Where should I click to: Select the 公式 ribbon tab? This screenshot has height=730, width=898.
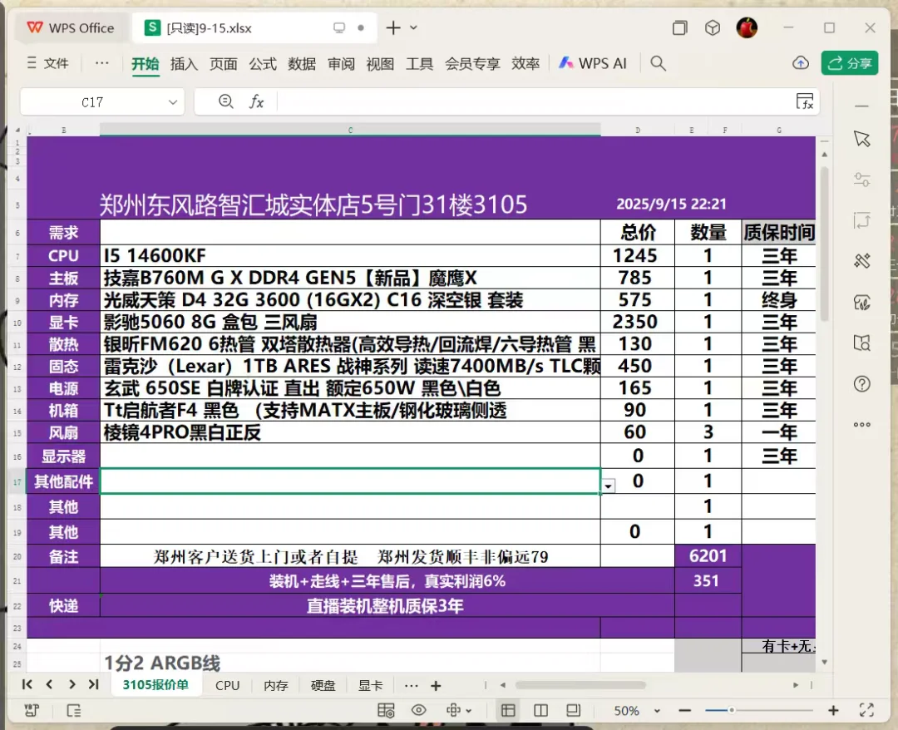(x=263, y=63)
